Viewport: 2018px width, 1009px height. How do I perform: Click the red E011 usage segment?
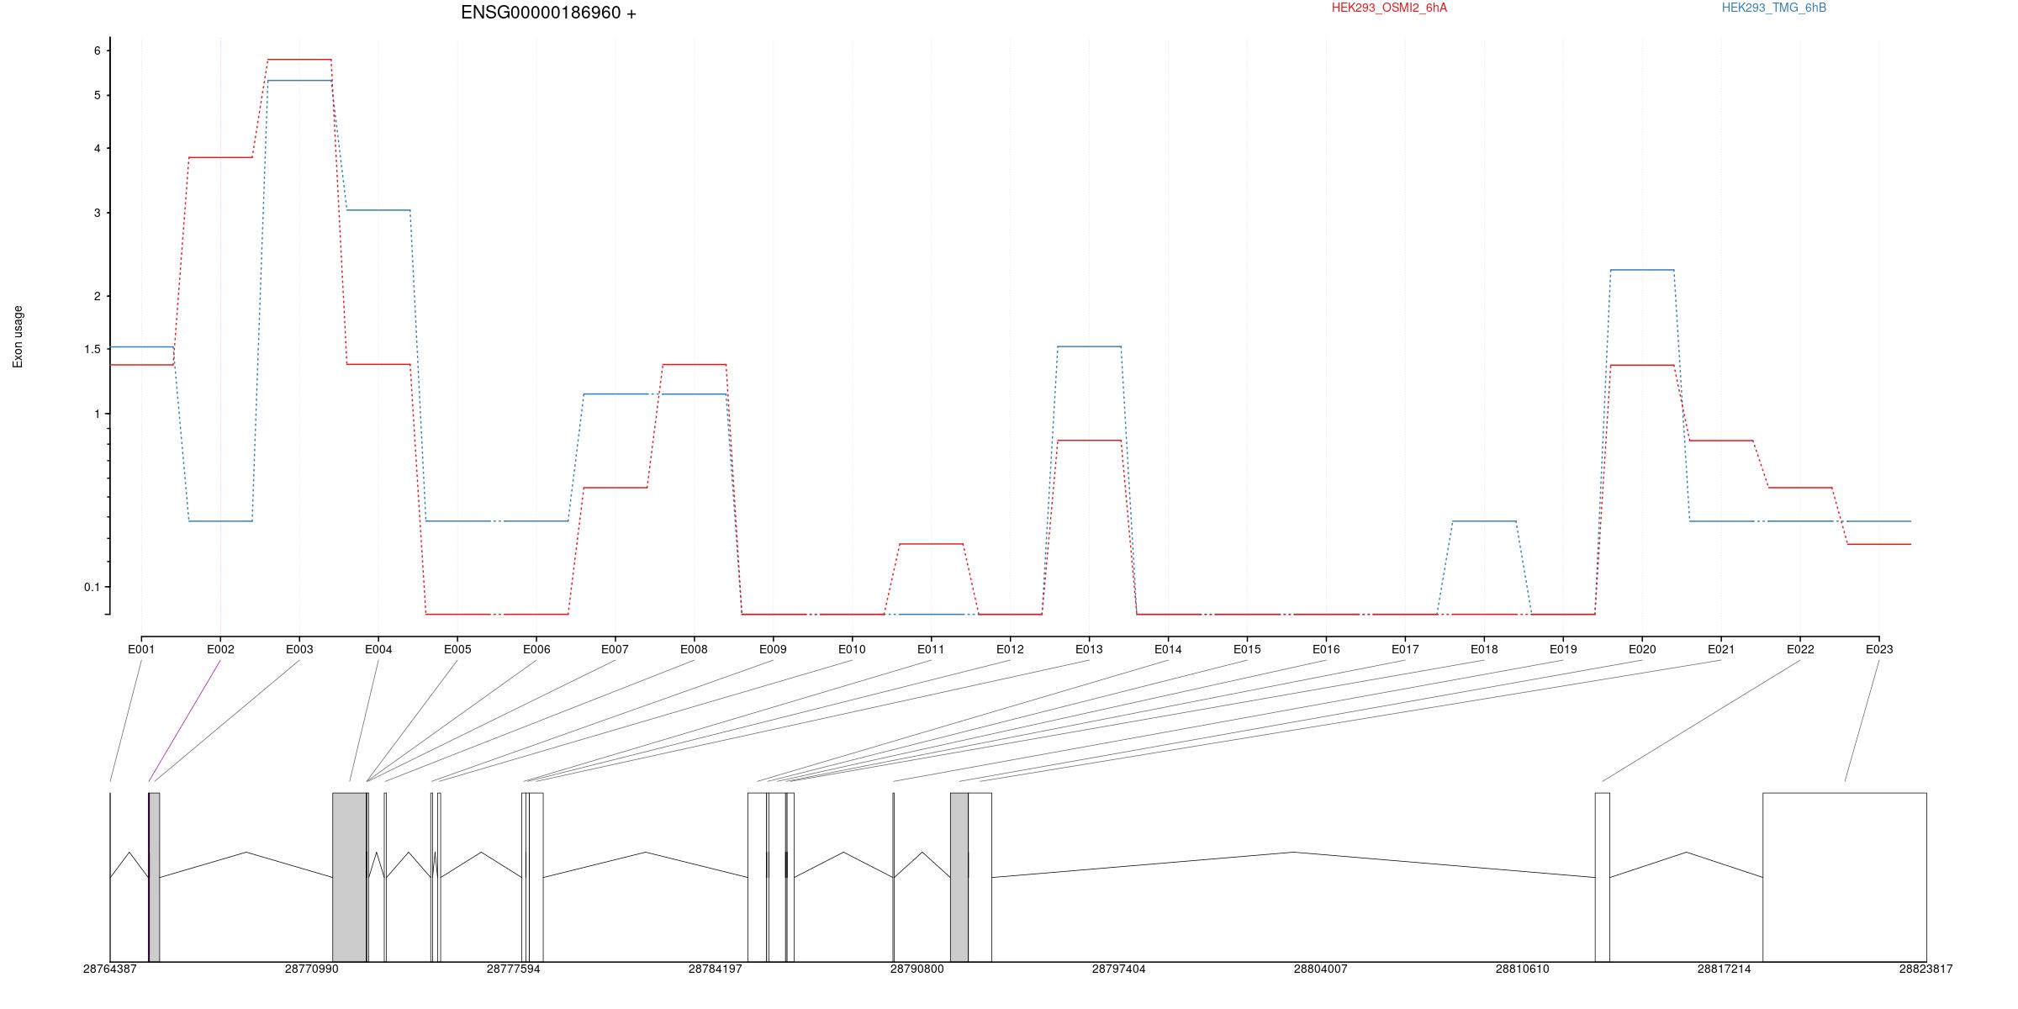tap(931, 544)
